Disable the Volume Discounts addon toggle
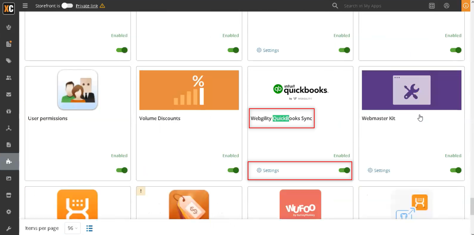The height and width of the screenshot is (235, 474). 233,170
